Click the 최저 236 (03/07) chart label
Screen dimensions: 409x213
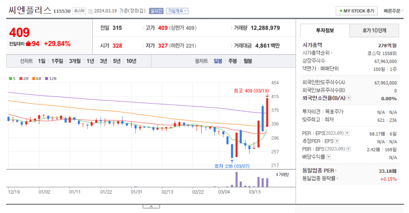[232, 166]
